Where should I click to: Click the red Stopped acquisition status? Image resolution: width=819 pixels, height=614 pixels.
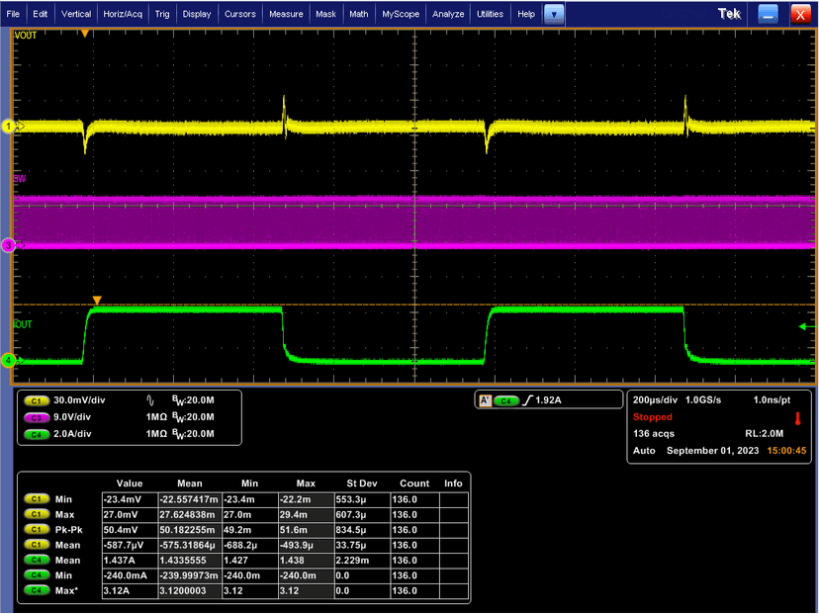(653, 417)
